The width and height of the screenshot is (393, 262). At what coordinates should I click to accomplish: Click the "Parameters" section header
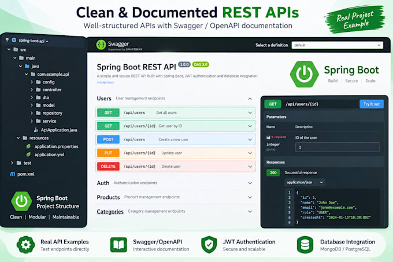(x=276, y=117)
